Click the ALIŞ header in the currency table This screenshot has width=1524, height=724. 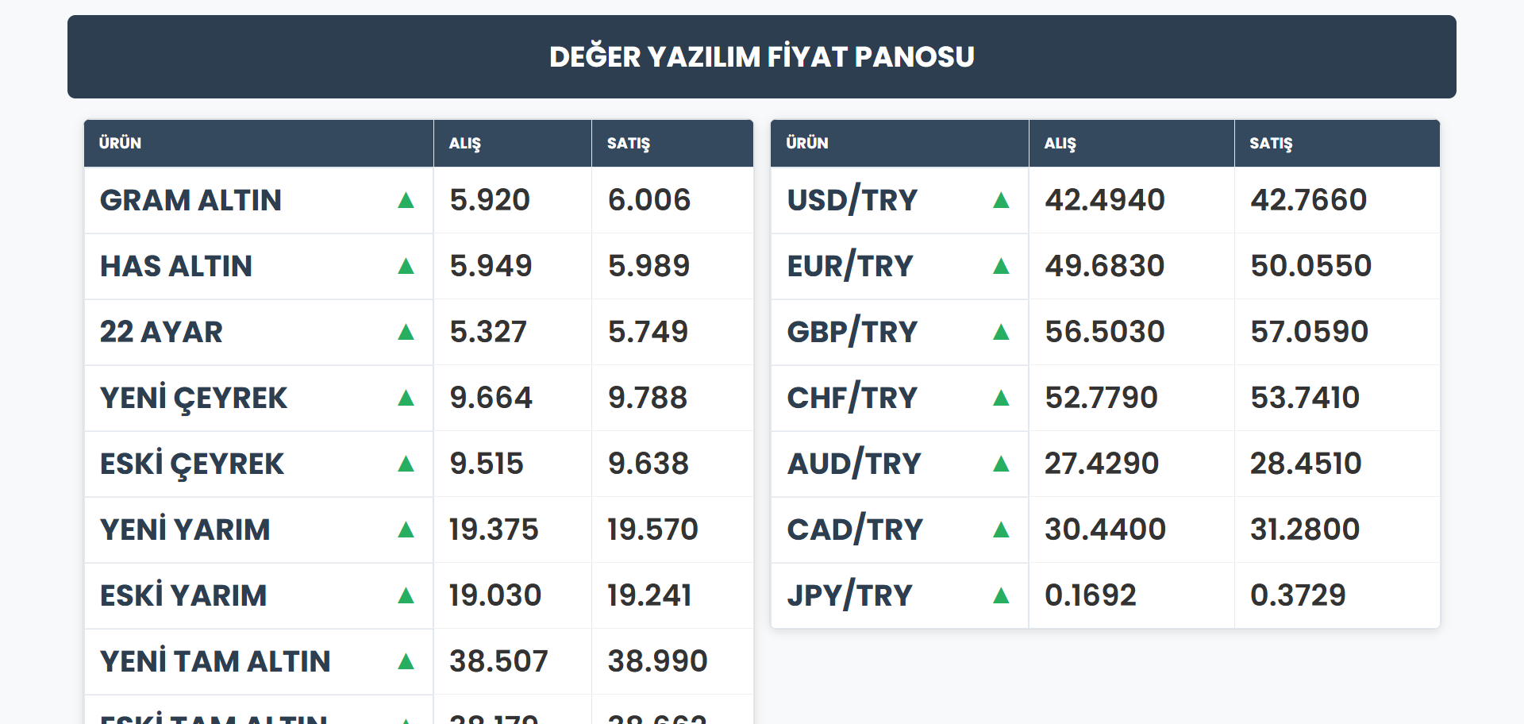(x=1060, y=144)
